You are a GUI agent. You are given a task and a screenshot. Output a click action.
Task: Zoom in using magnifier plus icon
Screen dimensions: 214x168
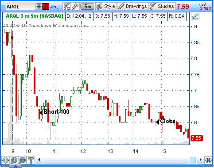[x=14, y=160]
